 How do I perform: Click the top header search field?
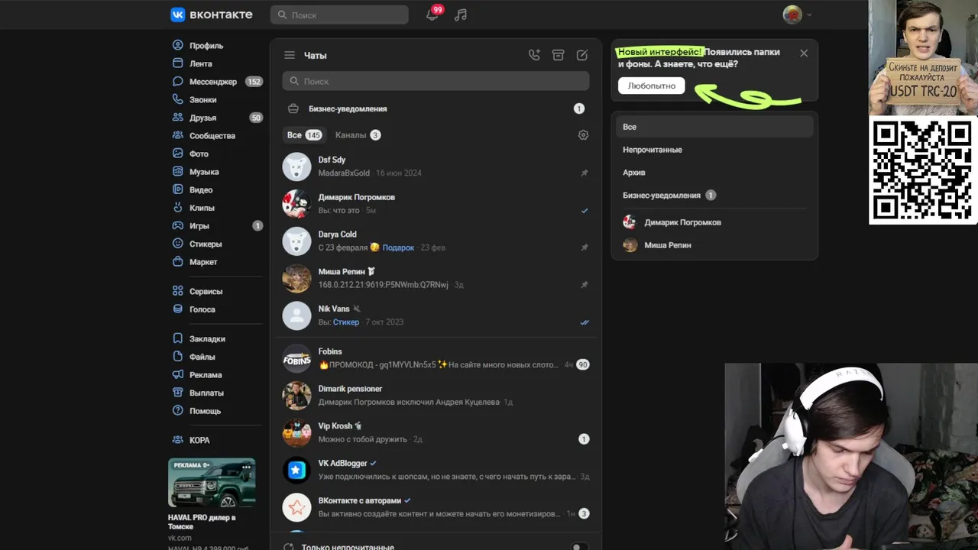[x=339, y=15]
